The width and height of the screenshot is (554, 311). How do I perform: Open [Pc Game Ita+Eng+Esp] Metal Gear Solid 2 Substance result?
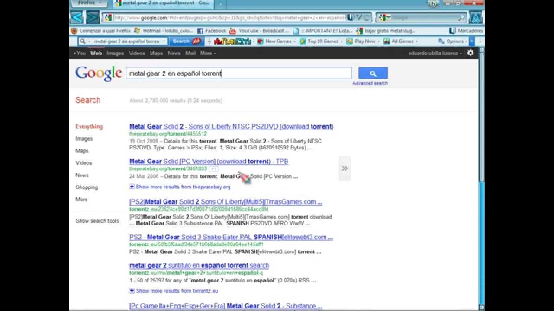tap(225, 306)
